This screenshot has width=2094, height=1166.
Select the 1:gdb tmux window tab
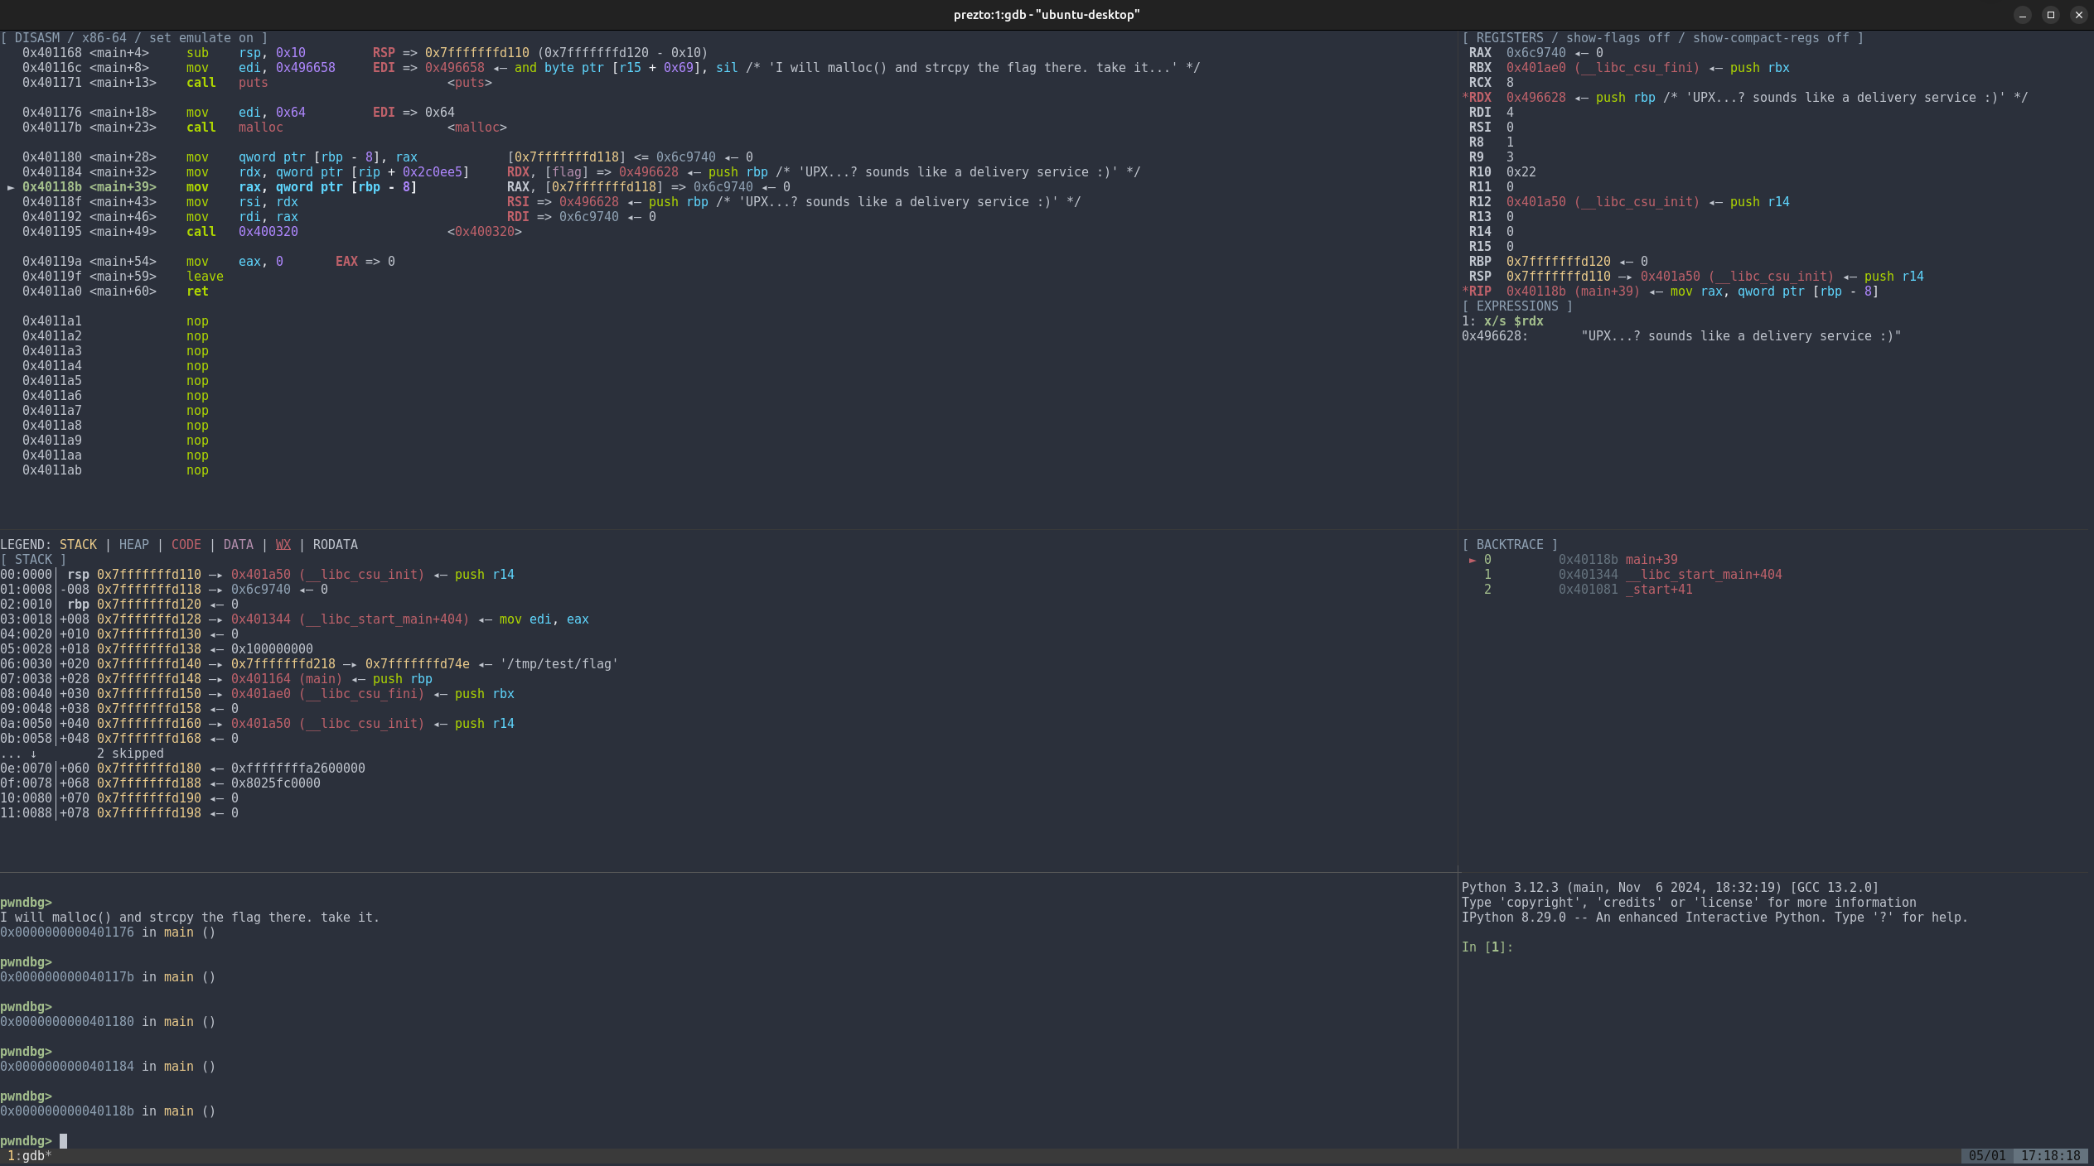coord(29,1156)
